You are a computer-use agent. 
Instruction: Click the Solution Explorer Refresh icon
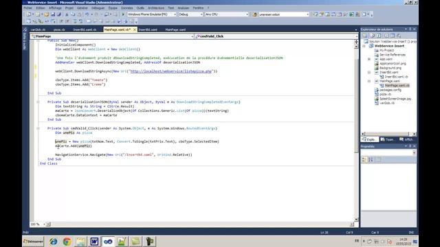pyautogui.click(x=379, y=36)
